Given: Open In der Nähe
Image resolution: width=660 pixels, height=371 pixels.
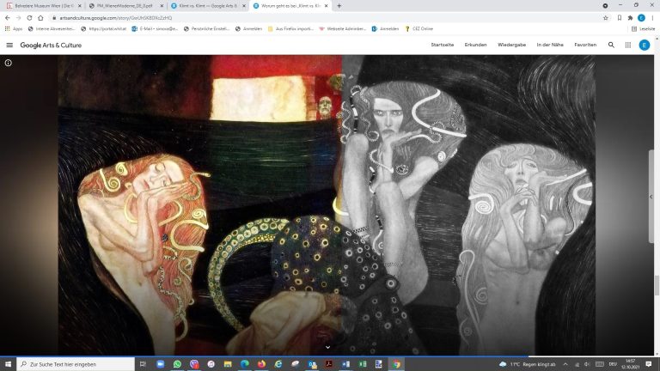Looking at the screenshot, I should (x=550, y=45).
